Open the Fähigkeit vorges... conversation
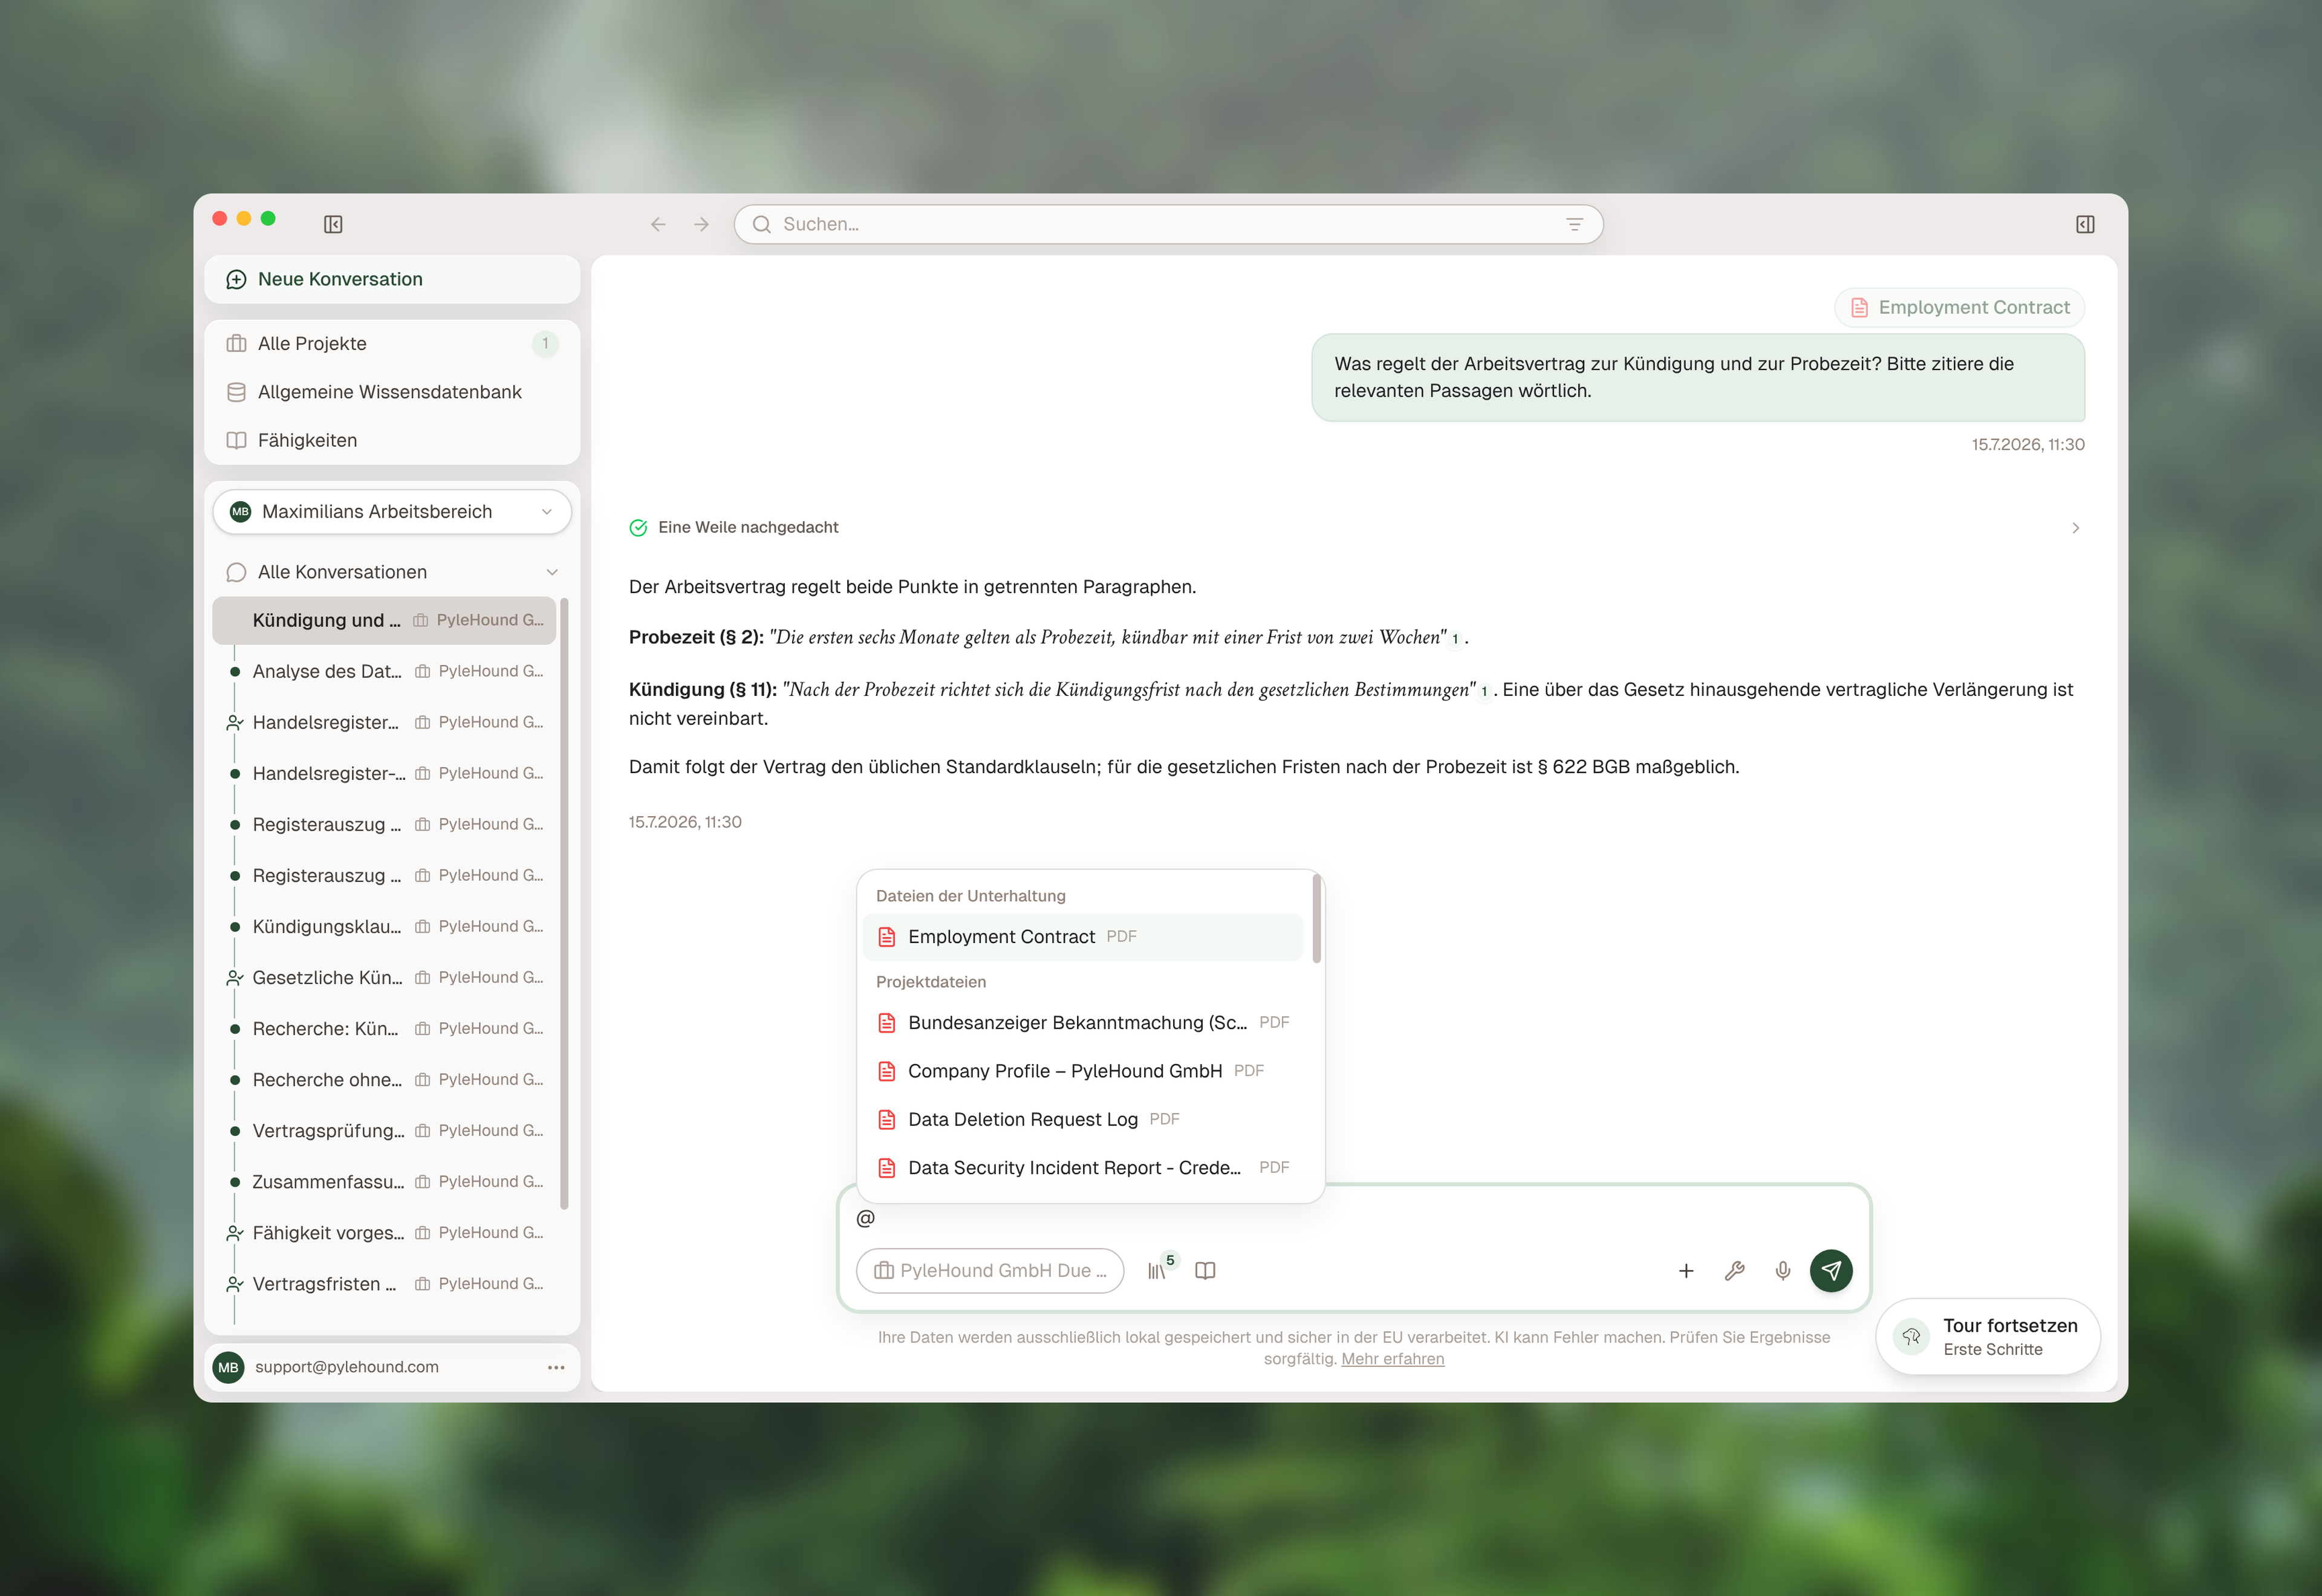2322x1596 pixels. (x=384, y=1232)
